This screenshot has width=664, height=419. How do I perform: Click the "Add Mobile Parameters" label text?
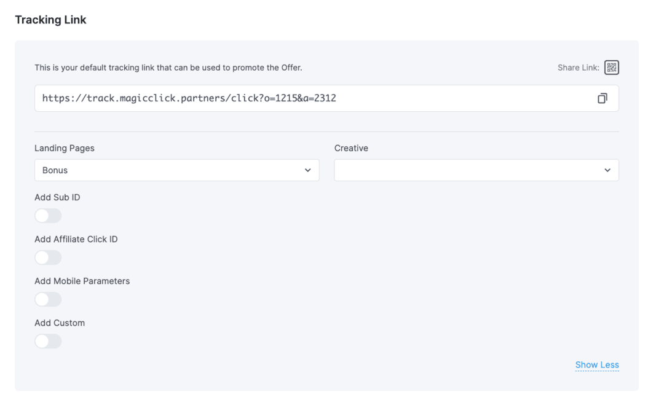82,281
